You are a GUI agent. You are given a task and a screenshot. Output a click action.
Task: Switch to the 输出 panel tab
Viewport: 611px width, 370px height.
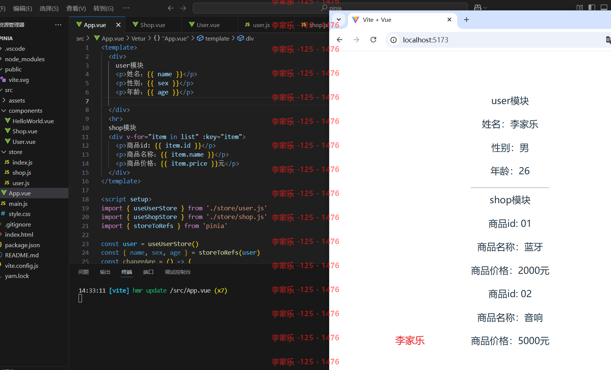tap(105, 272)
